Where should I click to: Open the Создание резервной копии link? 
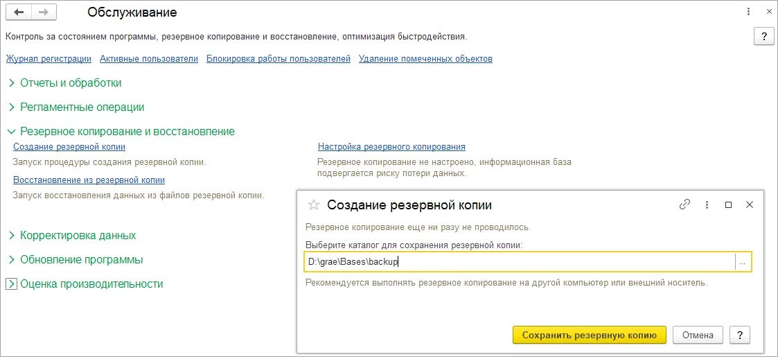69,146
